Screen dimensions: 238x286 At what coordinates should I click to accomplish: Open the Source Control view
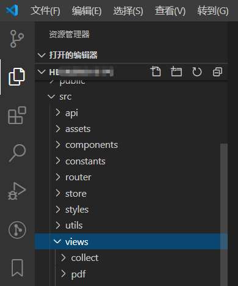16,38
